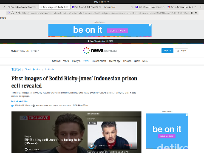Viewport: 204px width, 153px height.
Task: Click reader view icon in address bar
Action: (192, 13)
